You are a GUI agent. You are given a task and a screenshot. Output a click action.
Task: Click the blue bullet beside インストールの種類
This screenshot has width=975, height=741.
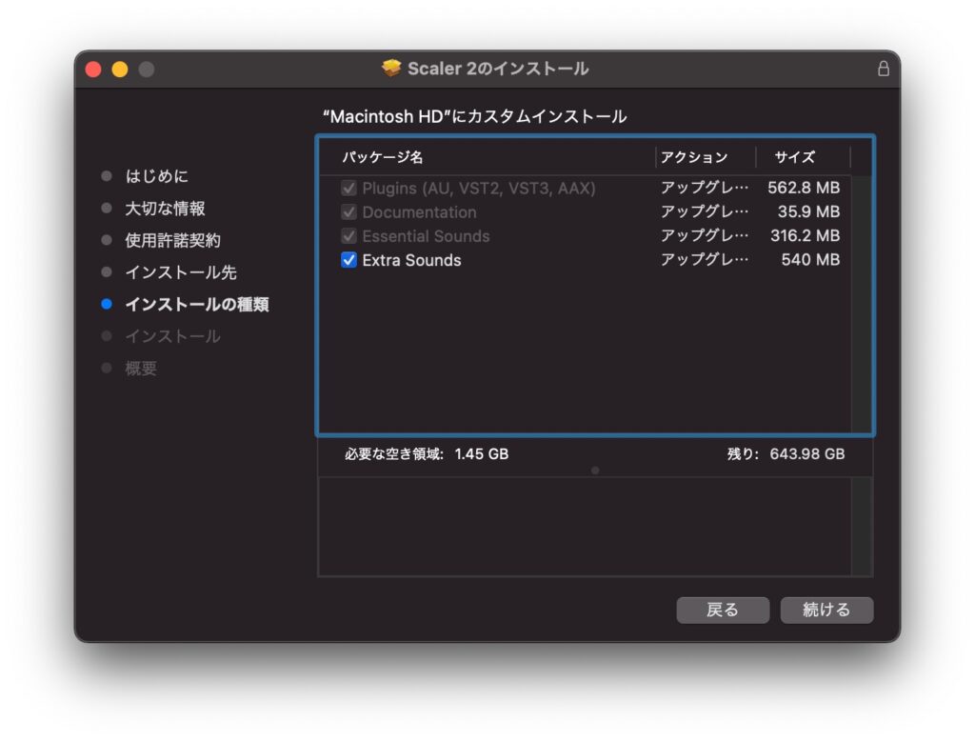point(107,305)
